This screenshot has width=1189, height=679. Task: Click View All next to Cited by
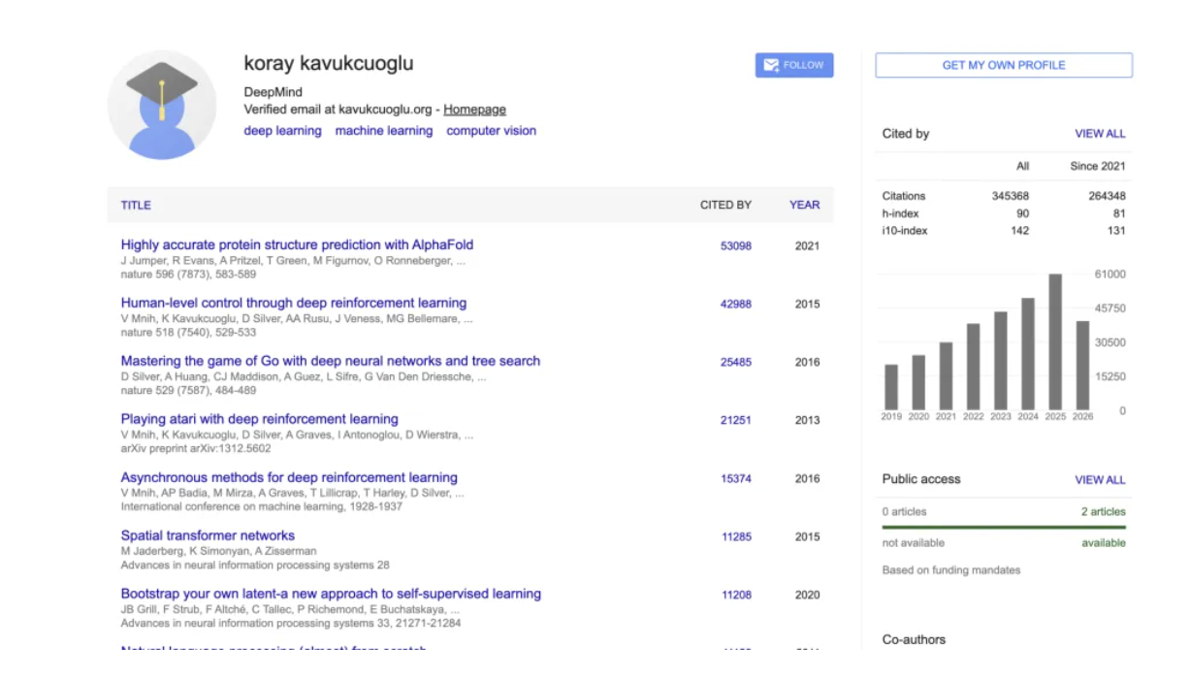tap(1100, 134)
